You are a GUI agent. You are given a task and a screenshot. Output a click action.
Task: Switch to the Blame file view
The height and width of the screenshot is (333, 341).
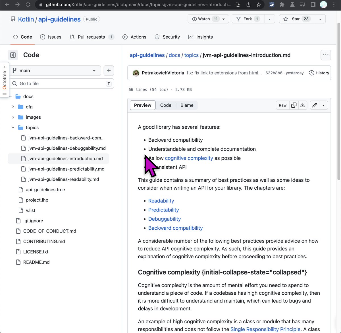coord(187,105)
